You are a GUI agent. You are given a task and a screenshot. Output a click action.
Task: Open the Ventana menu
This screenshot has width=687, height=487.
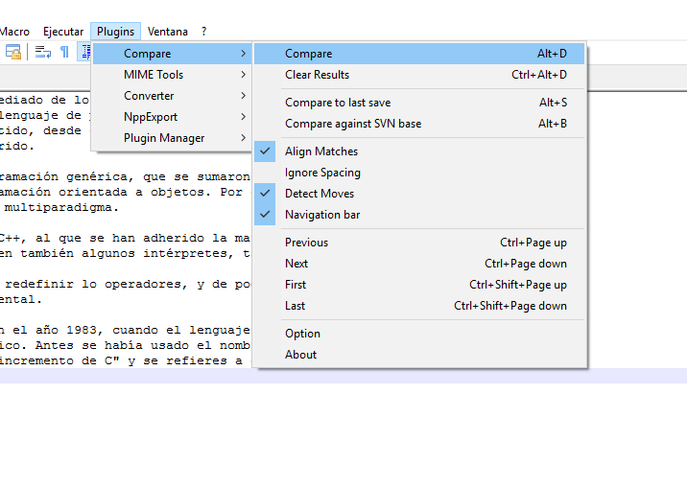click(x=168, y=32)
